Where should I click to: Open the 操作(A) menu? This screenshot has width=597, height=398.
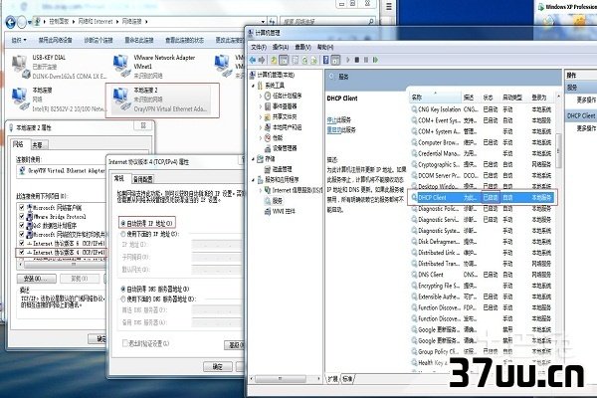pos(281,47)
